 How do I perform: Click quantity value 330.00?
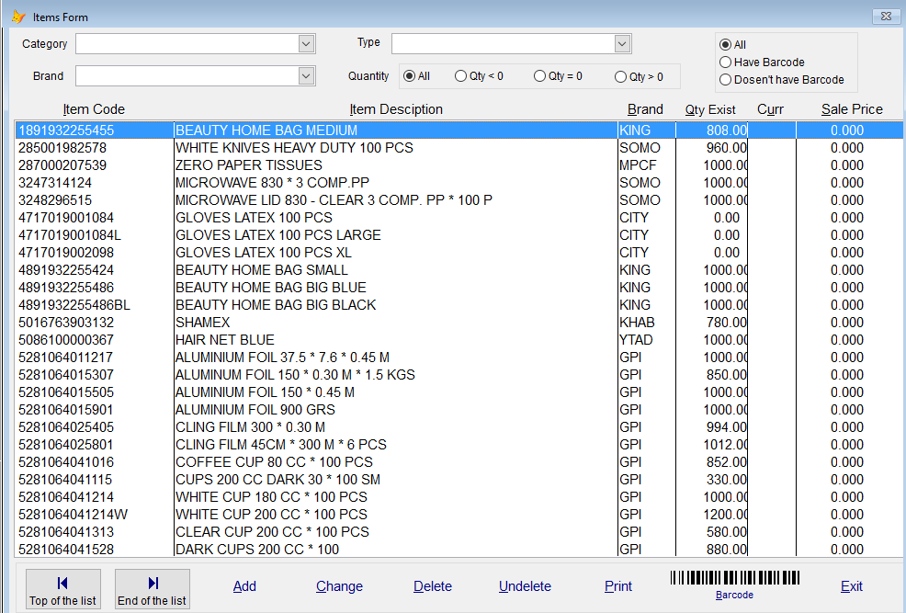click(726, 480)
